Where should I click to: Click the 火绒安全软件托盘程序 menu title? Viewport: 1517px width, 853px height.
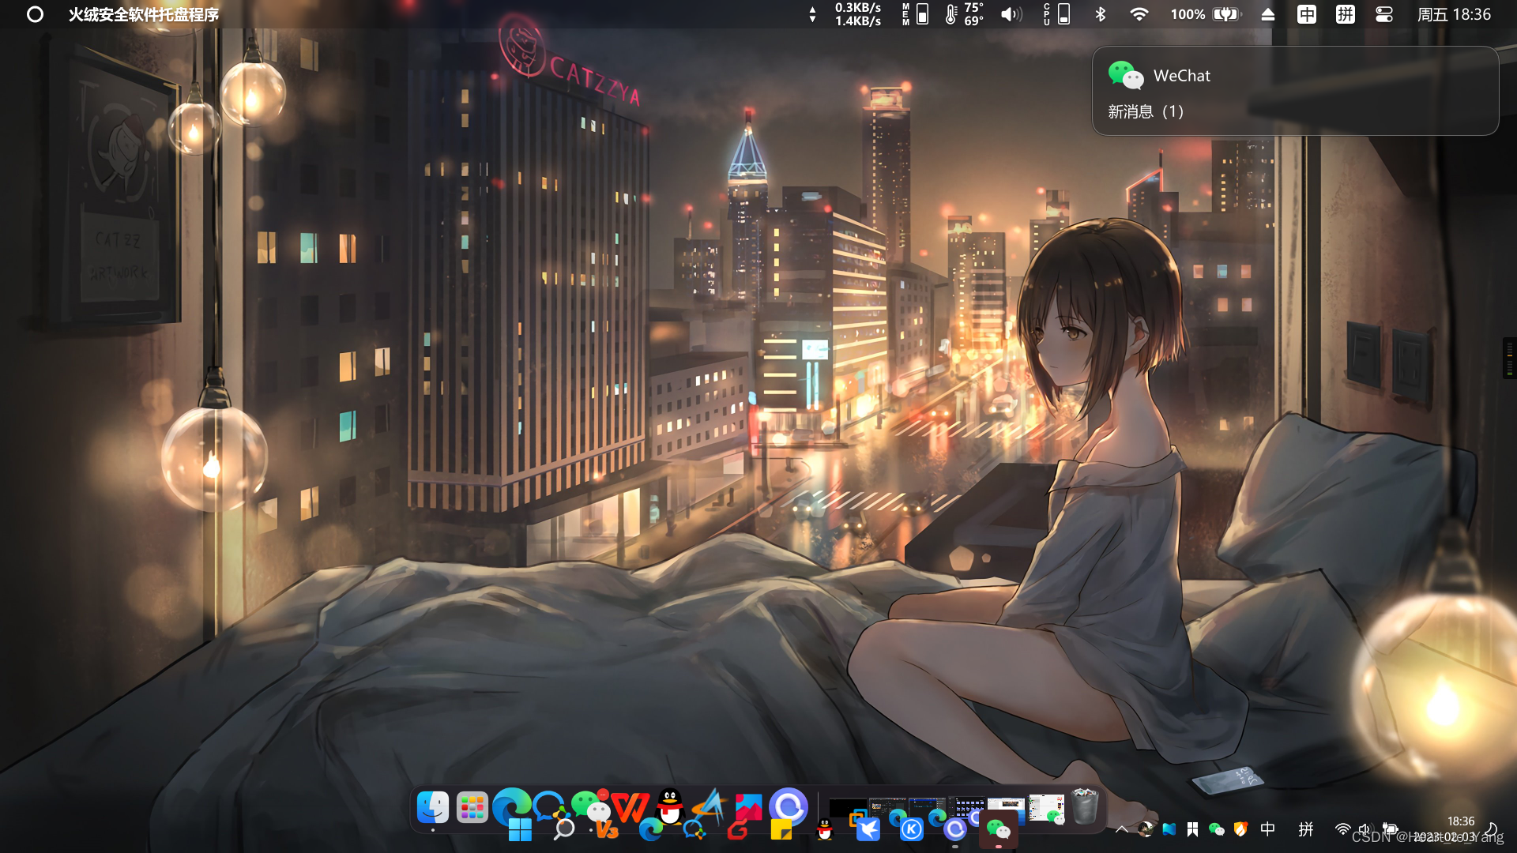(x=143, y=14)
